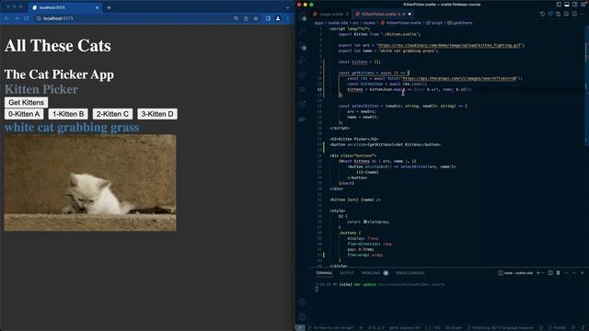Click the Get Kittens button in the browser
Viewport: 589px width, 331px height.
(26, 102)
